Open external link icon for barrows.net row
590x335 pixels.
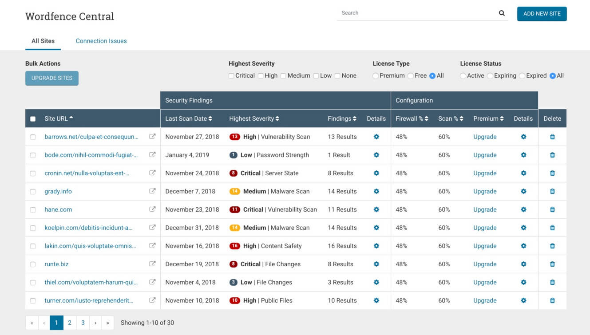[x=152, y=137]
